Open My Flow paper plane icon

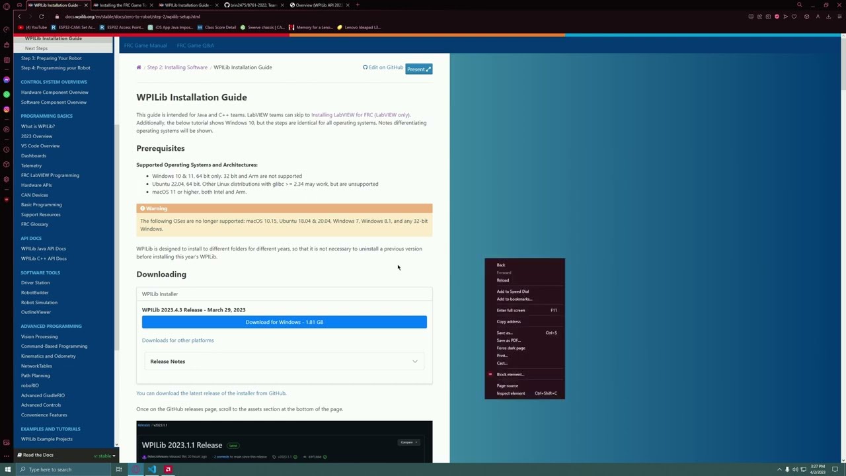tap(785, 17)
